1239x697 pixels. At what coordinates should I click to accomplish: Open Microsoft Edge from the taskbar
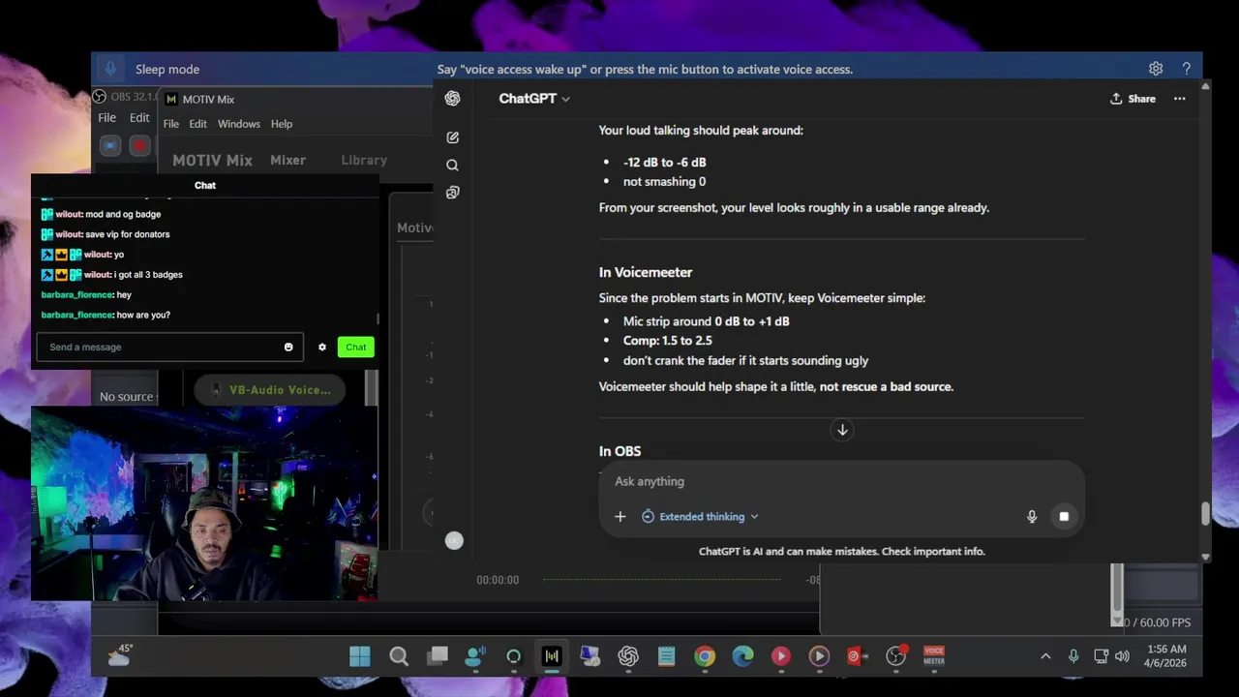(742, 656)
